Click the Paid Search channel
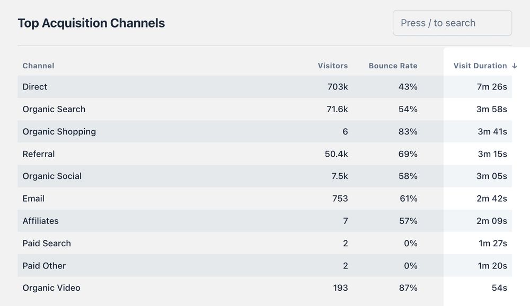The height and width of the screenshot is (306, 530). pyautogui.click(x=47, y=244)
